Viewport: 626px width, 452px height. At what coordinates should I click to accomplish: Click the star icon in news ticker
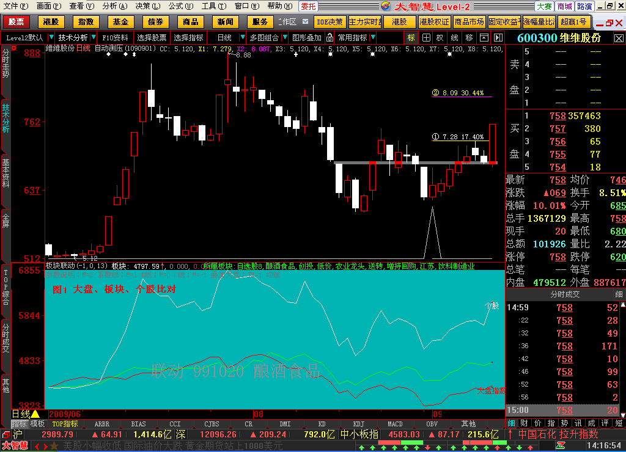tap(54, 446)
